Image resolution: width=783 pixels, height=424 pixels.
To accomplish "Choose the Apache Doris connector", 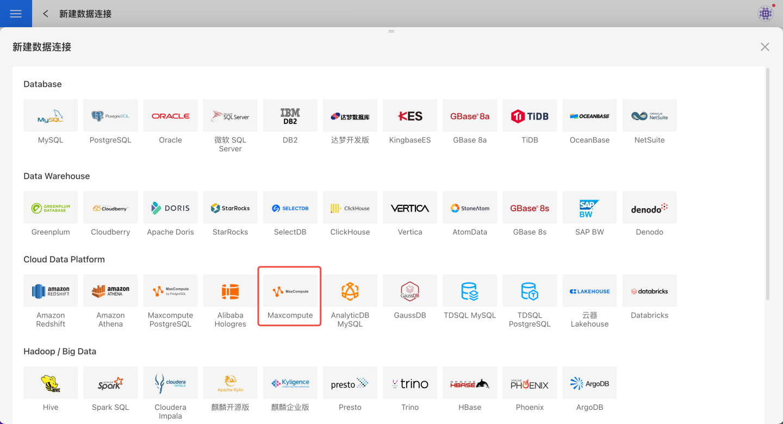I will tap(170, 208).
